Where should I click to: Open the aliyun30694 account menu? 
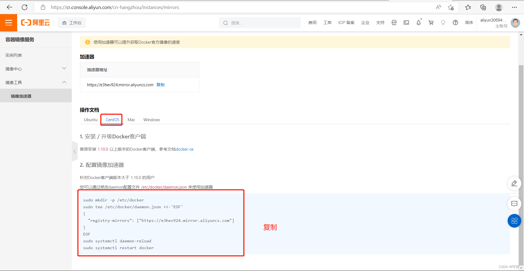click(493, 23)
